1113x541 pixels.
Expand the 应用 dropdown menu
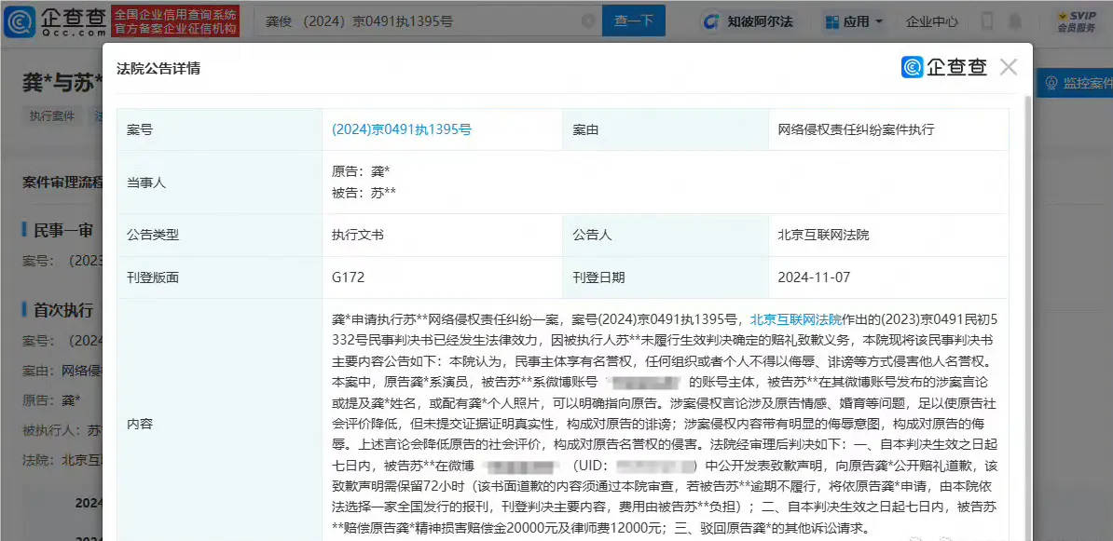point(854,21)
